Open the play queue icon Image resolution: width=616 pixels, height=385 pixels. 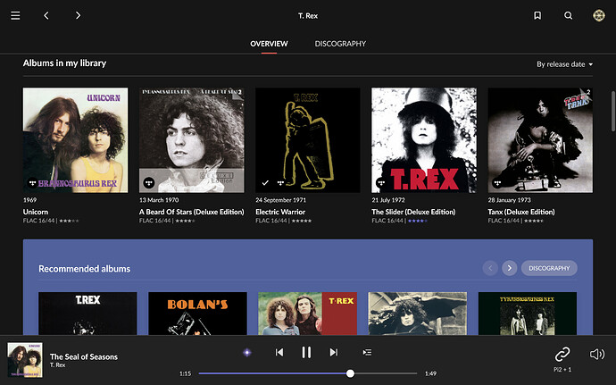pos(367,352)
